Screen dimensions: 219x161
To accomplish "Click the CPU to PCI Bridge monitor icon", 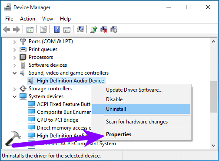I will [x=31, y=120].
